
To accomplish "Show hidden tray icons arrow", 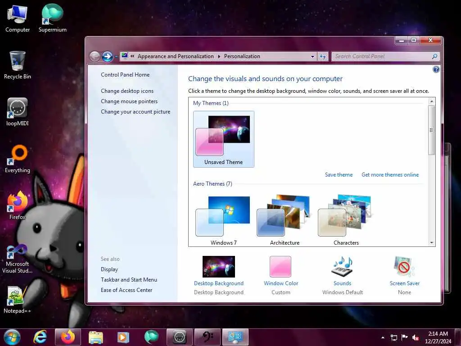I will (383, 337).
